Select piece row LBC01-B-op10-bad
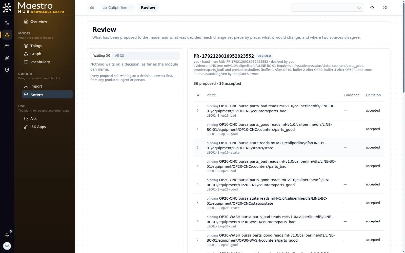405x253 pixels. tap(289, 111)
